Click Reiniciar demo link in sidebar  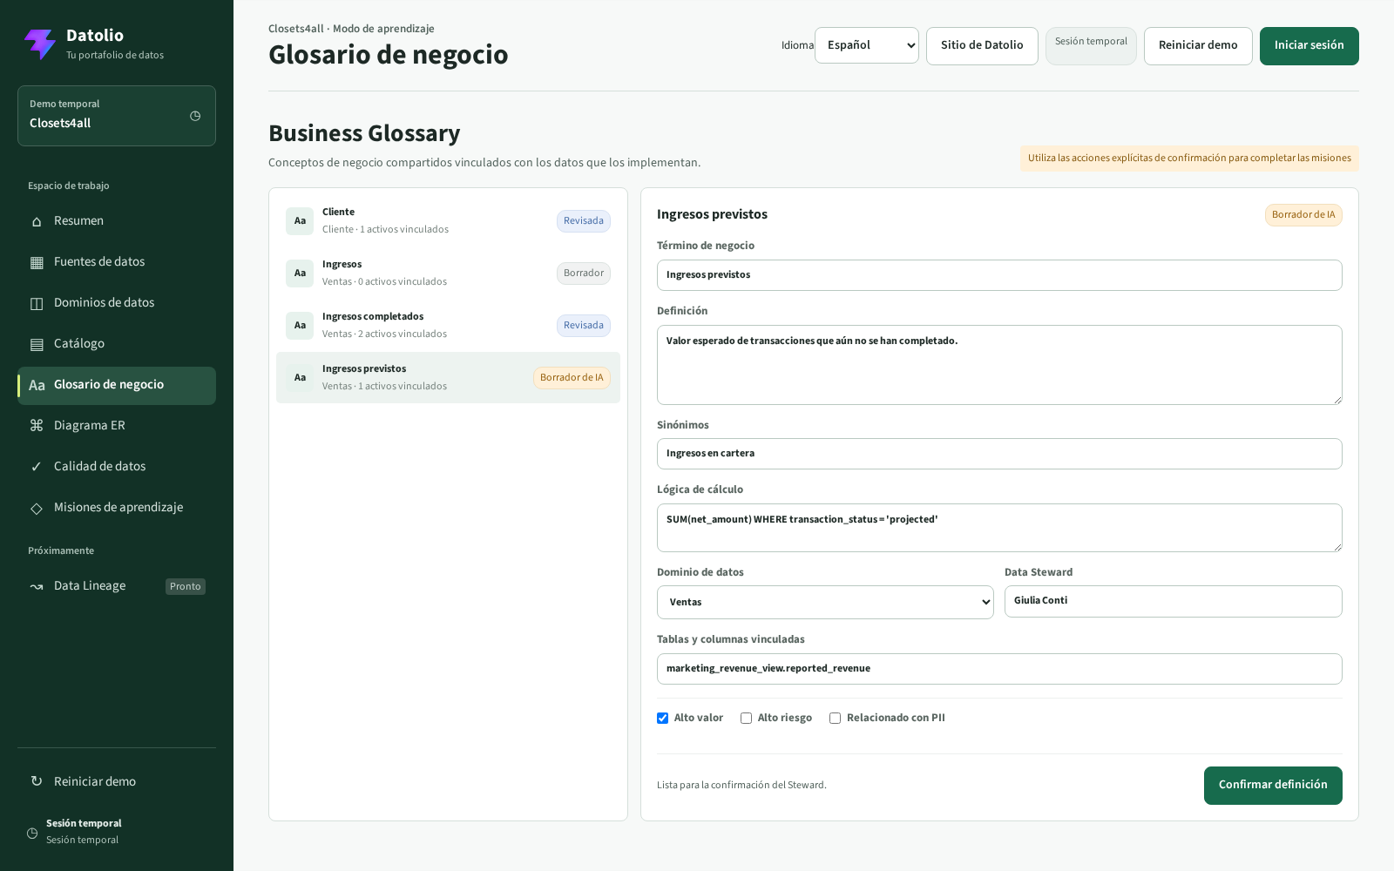click(117, 781)
